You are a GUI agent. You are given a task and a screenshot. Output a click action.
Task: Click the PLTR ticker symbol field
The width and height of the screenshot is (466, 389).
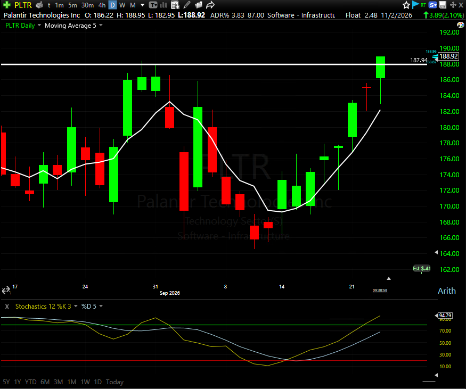23,5
